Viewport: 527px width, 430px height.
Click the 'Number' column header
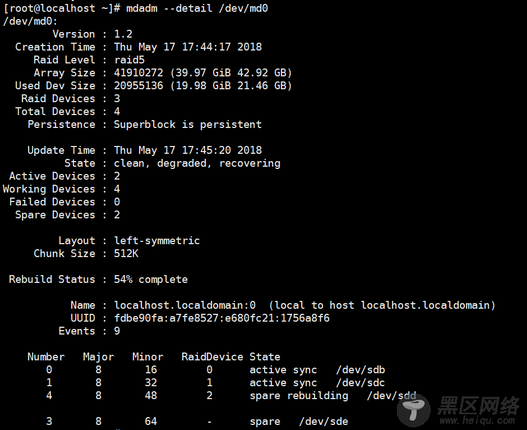[x=46, y=356]
